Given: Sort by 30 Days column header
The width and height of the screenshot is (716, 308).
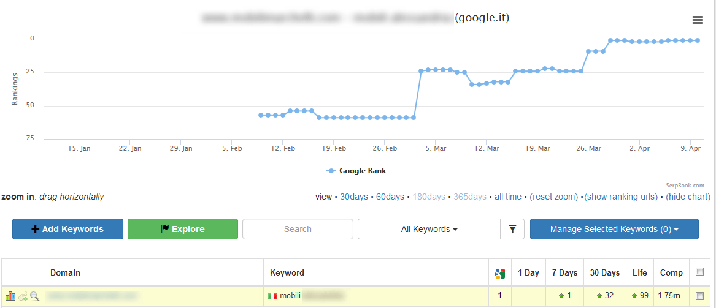Looking at the screenshot, I should coord(605,273).
